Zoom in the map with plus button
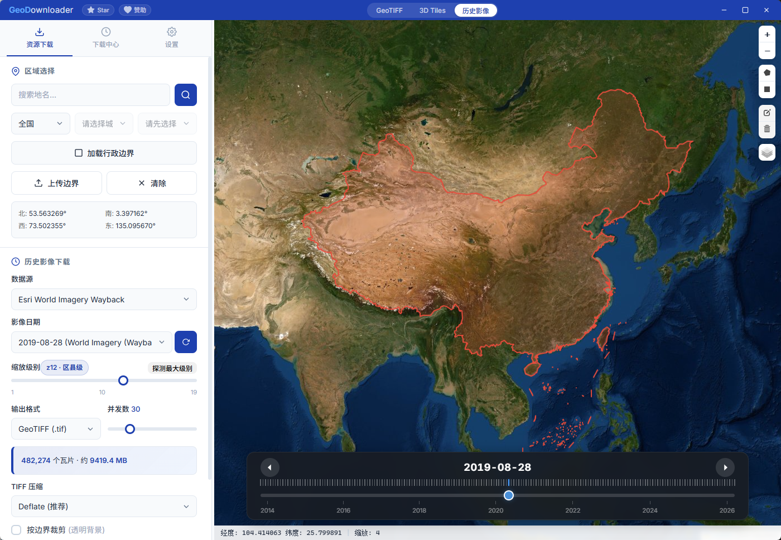 coord(767,35)
